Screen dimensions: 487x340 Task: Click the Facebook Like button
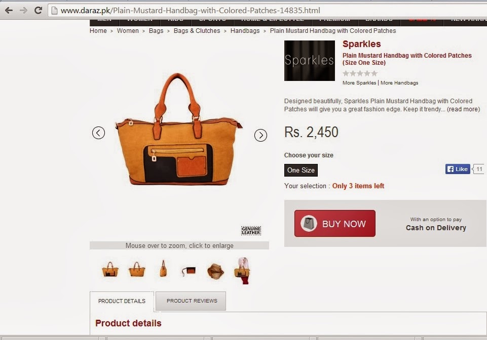coord(458,169)
